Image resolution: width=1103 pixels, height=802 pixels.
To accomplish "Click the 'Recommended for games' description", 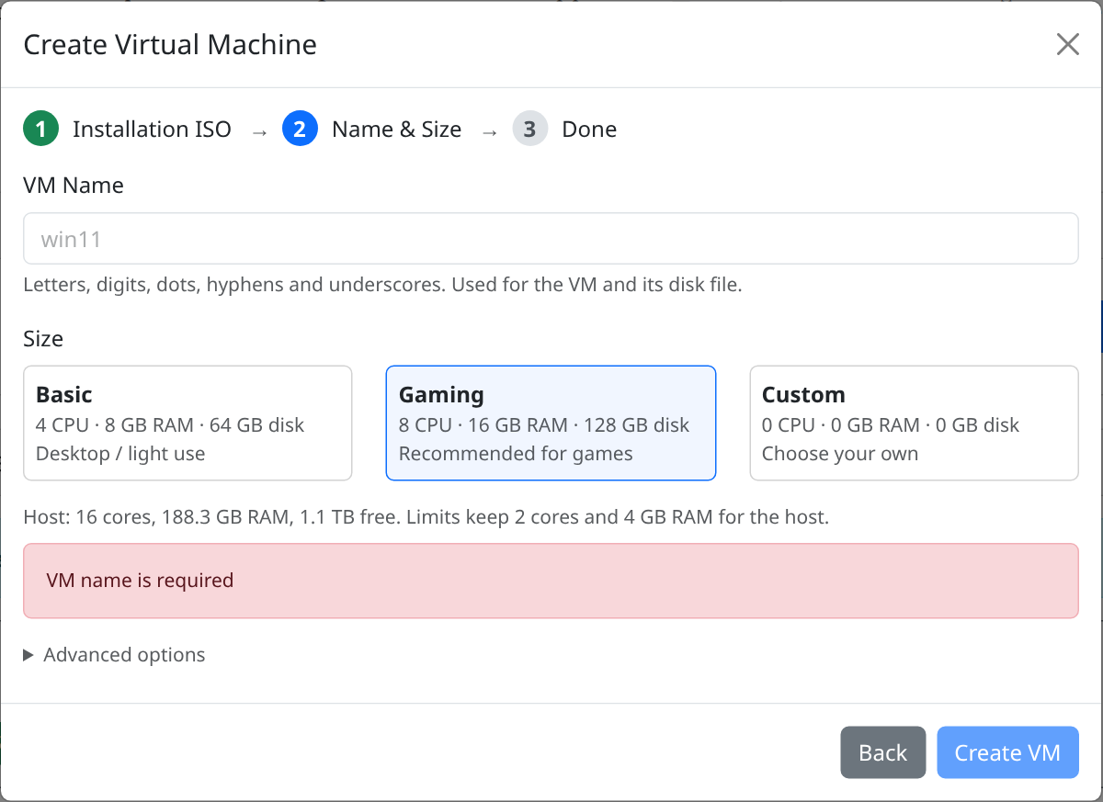I will pos(516,454).
